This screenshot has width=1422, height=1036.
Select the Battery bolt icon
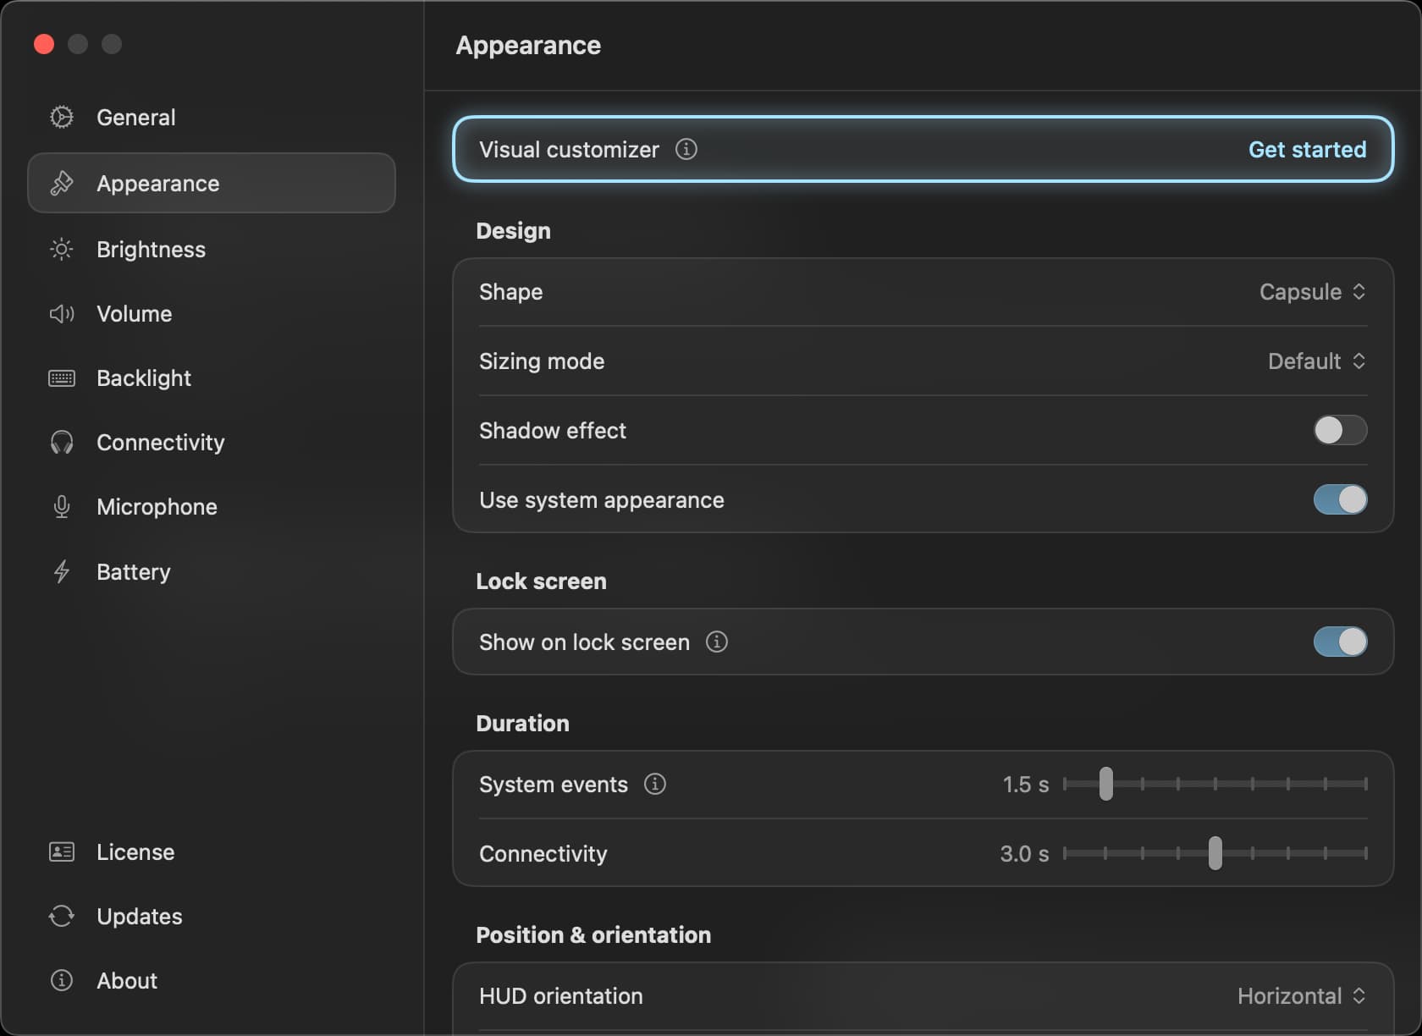coord(61,571)
